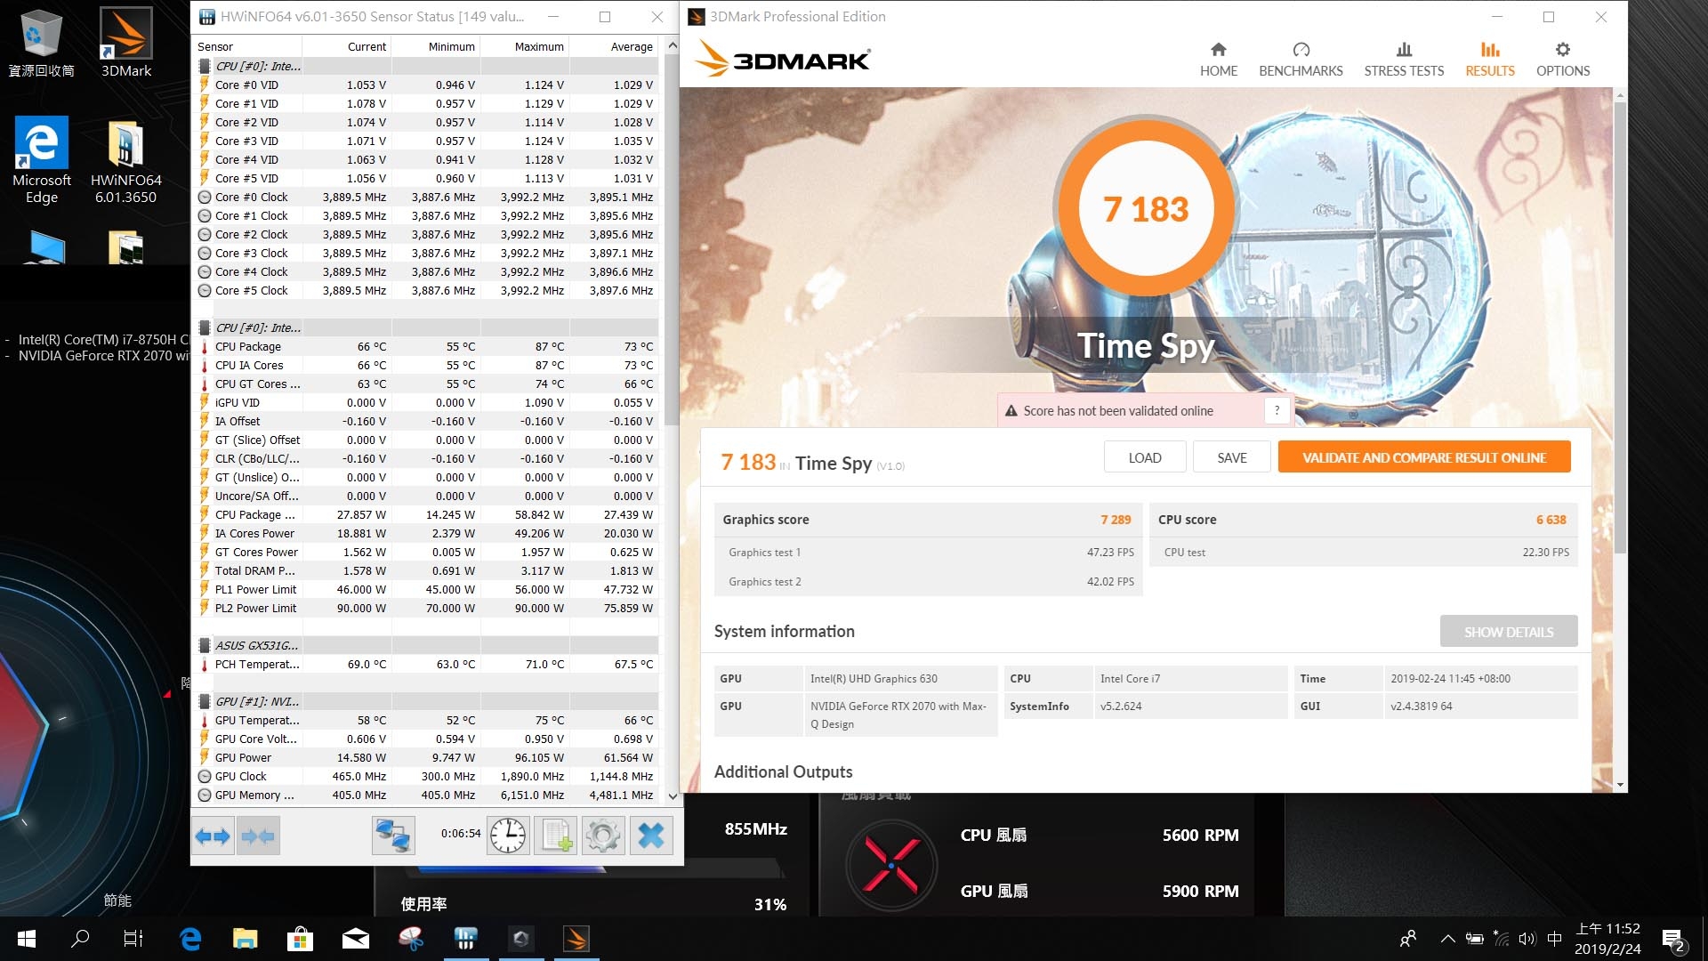Click the IME language indicator 中

(x=1554, y=939)
